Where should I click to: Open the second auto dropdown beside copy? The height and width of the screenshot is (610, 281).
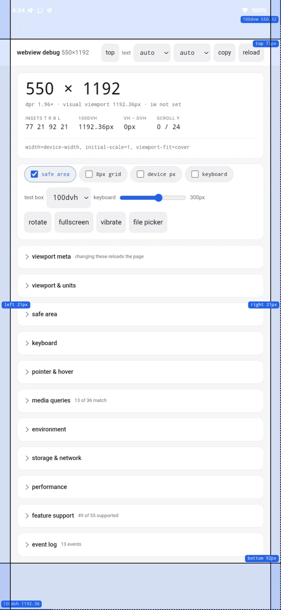[x=192, y=53]
